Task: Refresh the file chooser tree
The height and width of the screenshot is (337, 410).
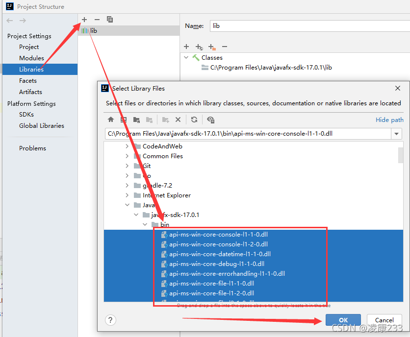Action: 194,120
